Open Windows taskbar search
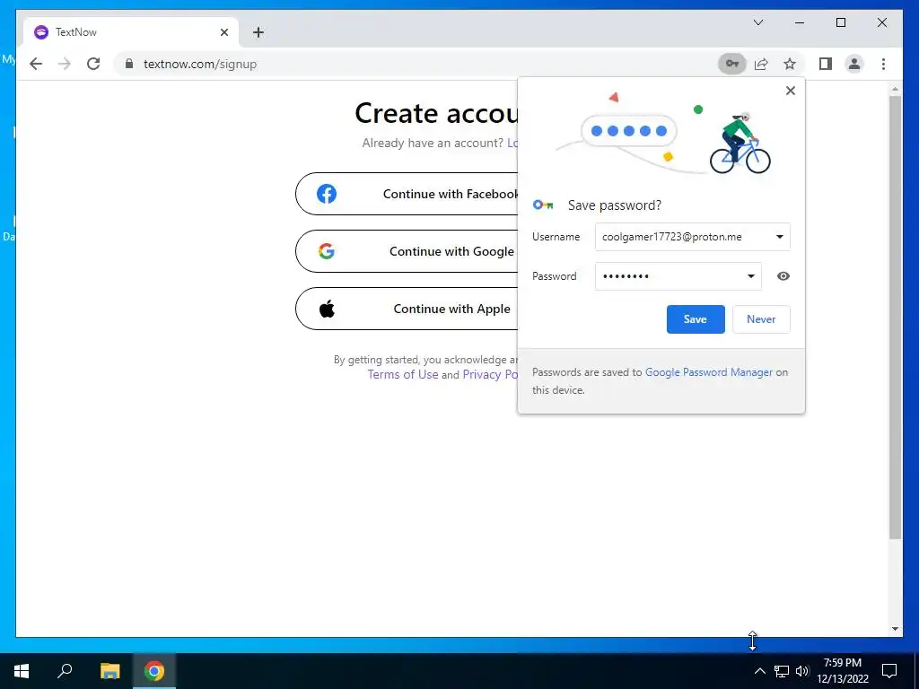 [65, 671]
